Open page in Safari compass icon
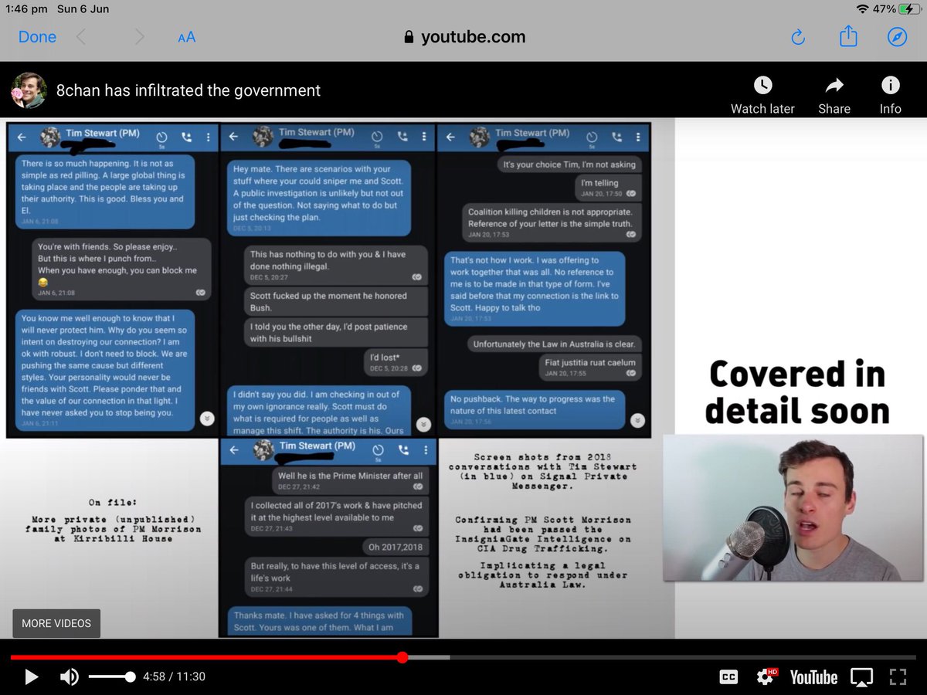Viewport: 927px width, 695px height. click(x=897, y=37)
